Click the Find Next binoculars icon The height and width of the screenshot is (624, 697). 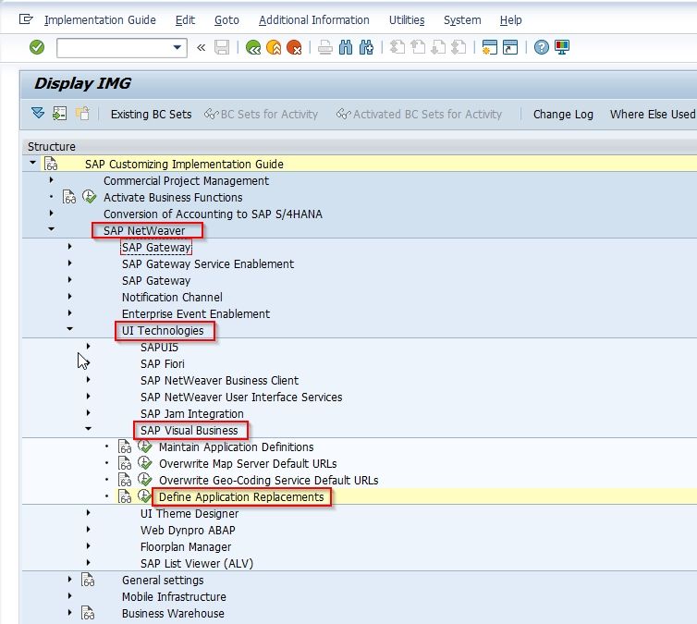tap(366, 47)
